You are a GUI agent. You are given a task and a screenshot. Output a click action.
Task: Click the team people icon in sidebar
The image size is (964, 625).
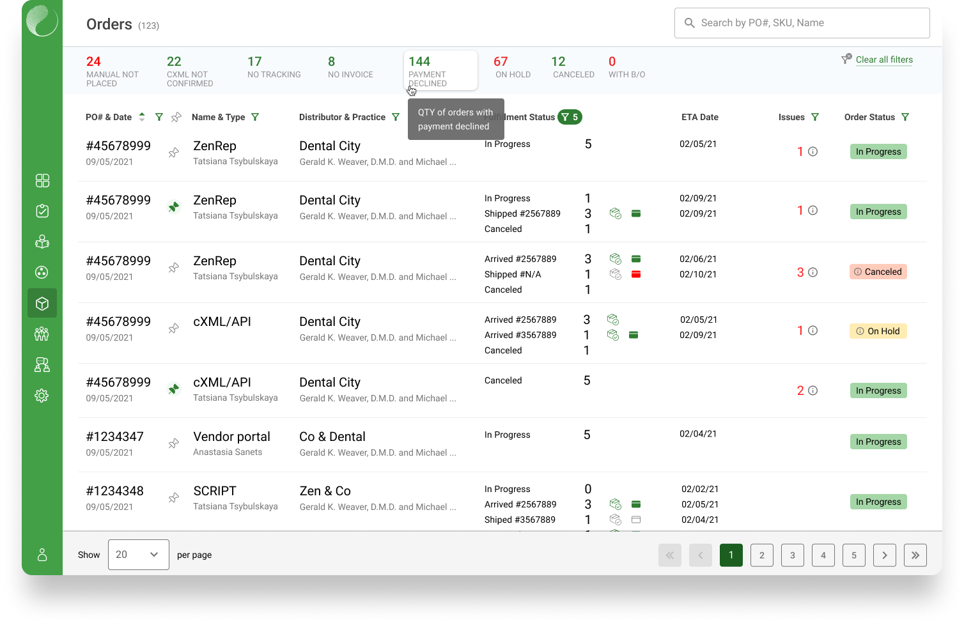42,334
